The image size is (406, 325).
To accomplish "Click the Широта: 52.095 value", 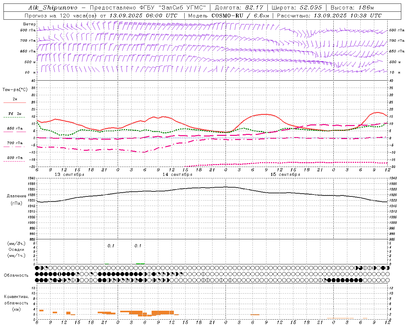I will click(297, 8).
